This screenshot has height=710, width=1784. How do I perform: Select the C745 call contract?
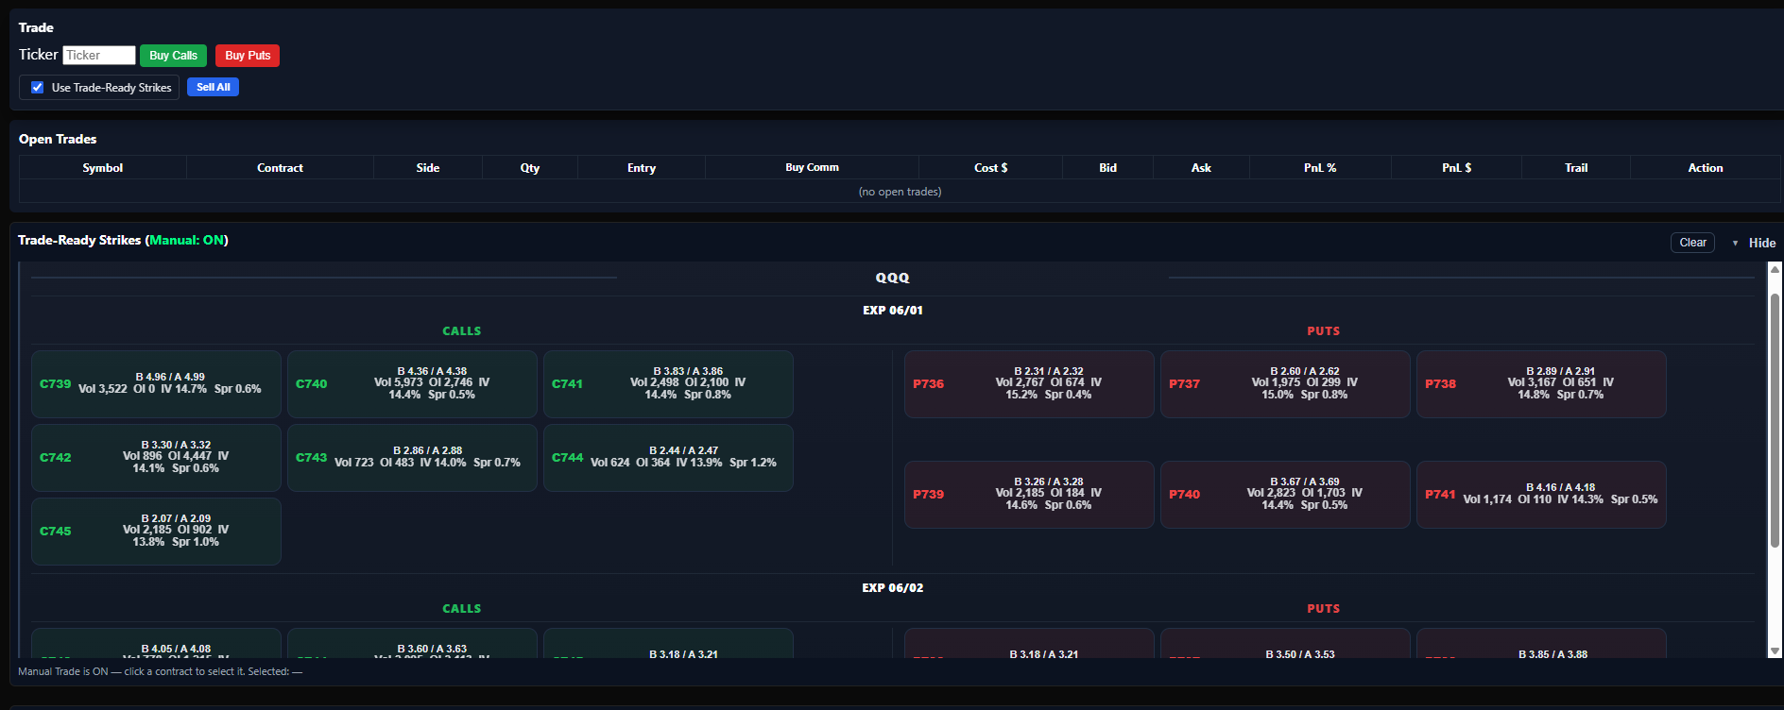click(156, 532)
